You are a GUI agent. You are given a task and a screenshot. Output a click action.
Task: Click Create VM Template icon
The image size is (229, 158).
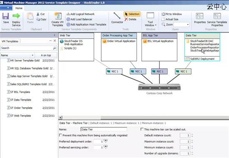[58, 16]
